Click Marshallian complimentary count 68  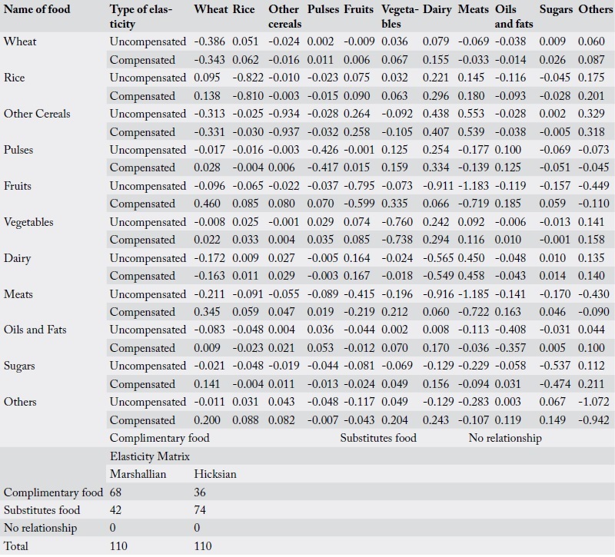(x=115, y=492)
